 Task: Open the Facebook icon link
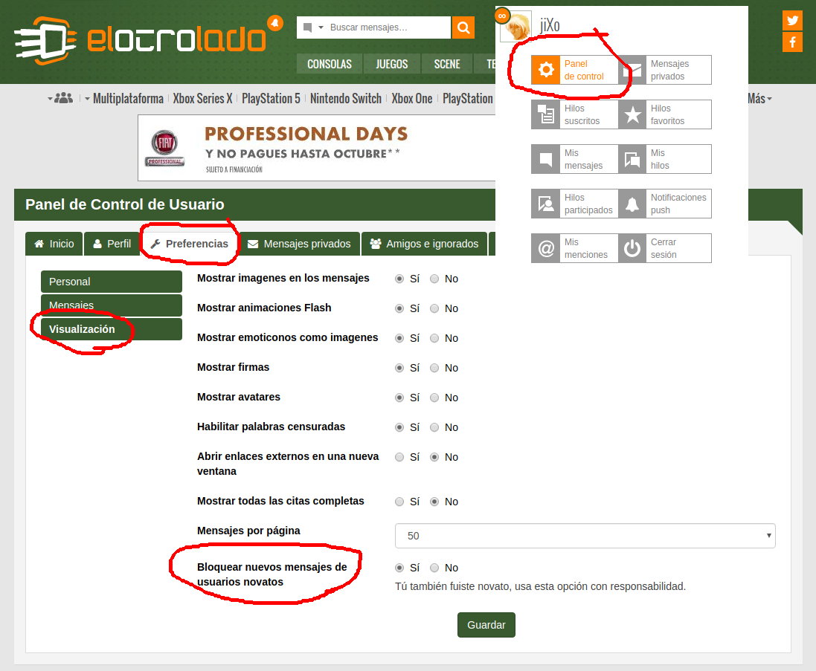[792, 42]
